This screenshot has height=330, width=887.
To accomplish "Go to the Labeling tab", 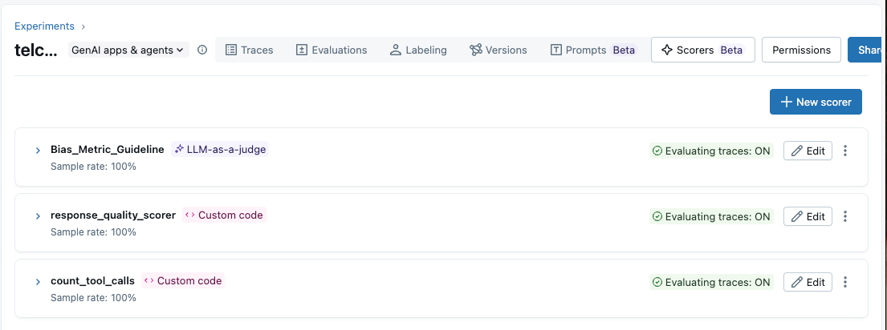I will pos(417,50).
